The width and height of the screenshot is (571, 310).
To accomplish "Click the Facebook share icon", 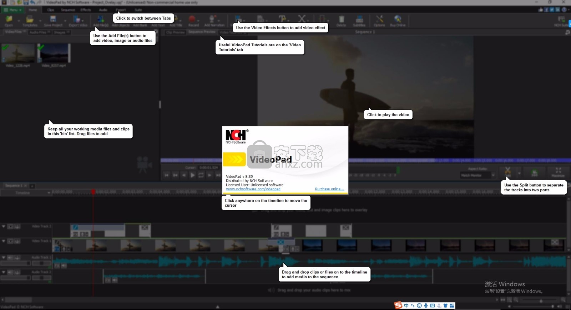I will [546, 10].
